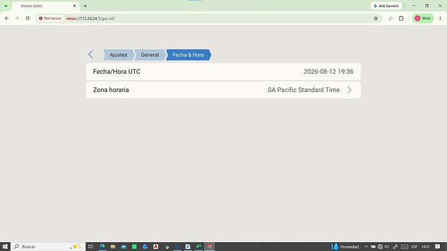Click the Ask Gemini button
This screenshot has height=251, width=447.
(386, 6)
